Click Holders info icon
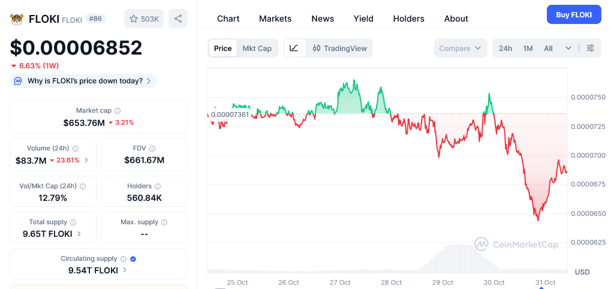Screen dimensions: 611x289 [158, 186]
